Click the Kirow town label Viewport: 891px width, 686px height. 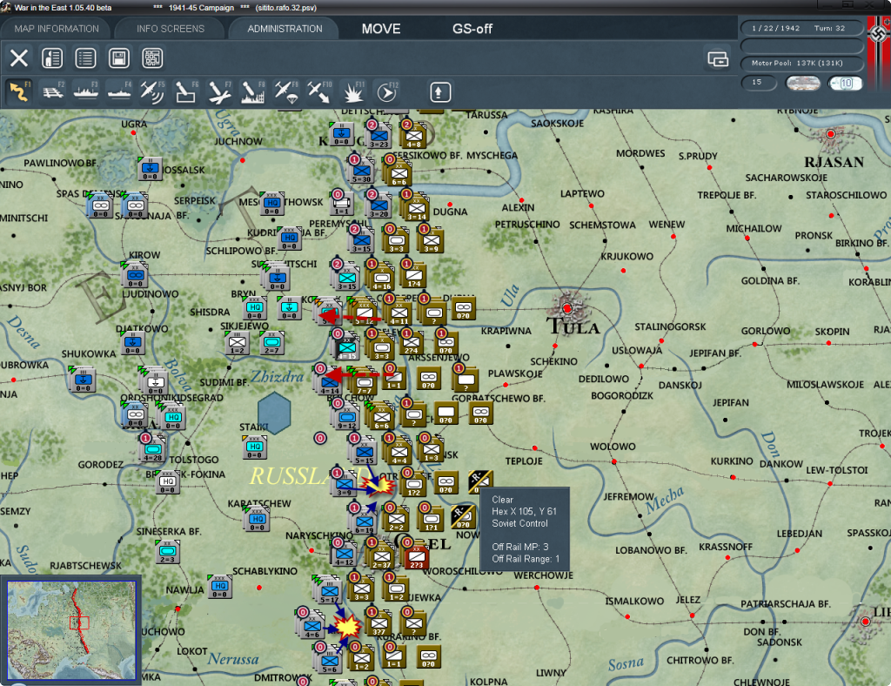[x=144, y=255]
